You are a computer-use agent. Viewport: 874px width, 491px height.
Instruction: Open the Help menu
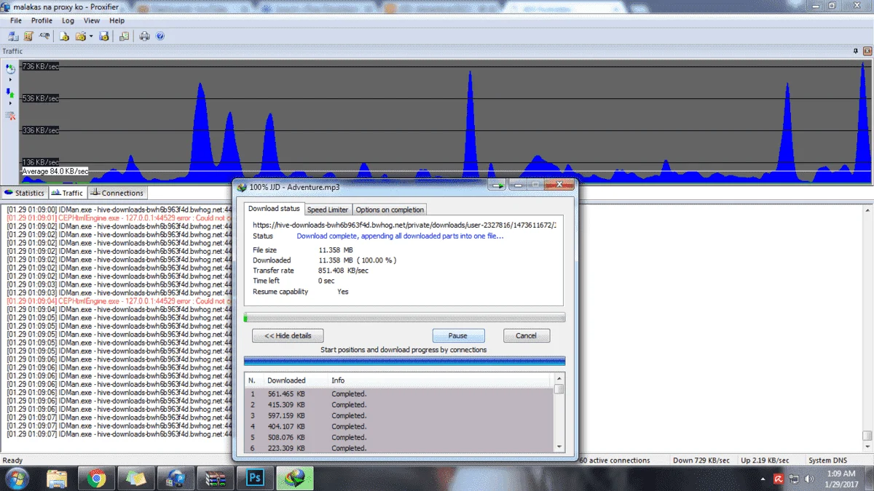[x=117, y=20]
